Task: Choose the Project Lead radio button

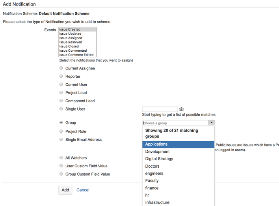Action: coord(61,92)
